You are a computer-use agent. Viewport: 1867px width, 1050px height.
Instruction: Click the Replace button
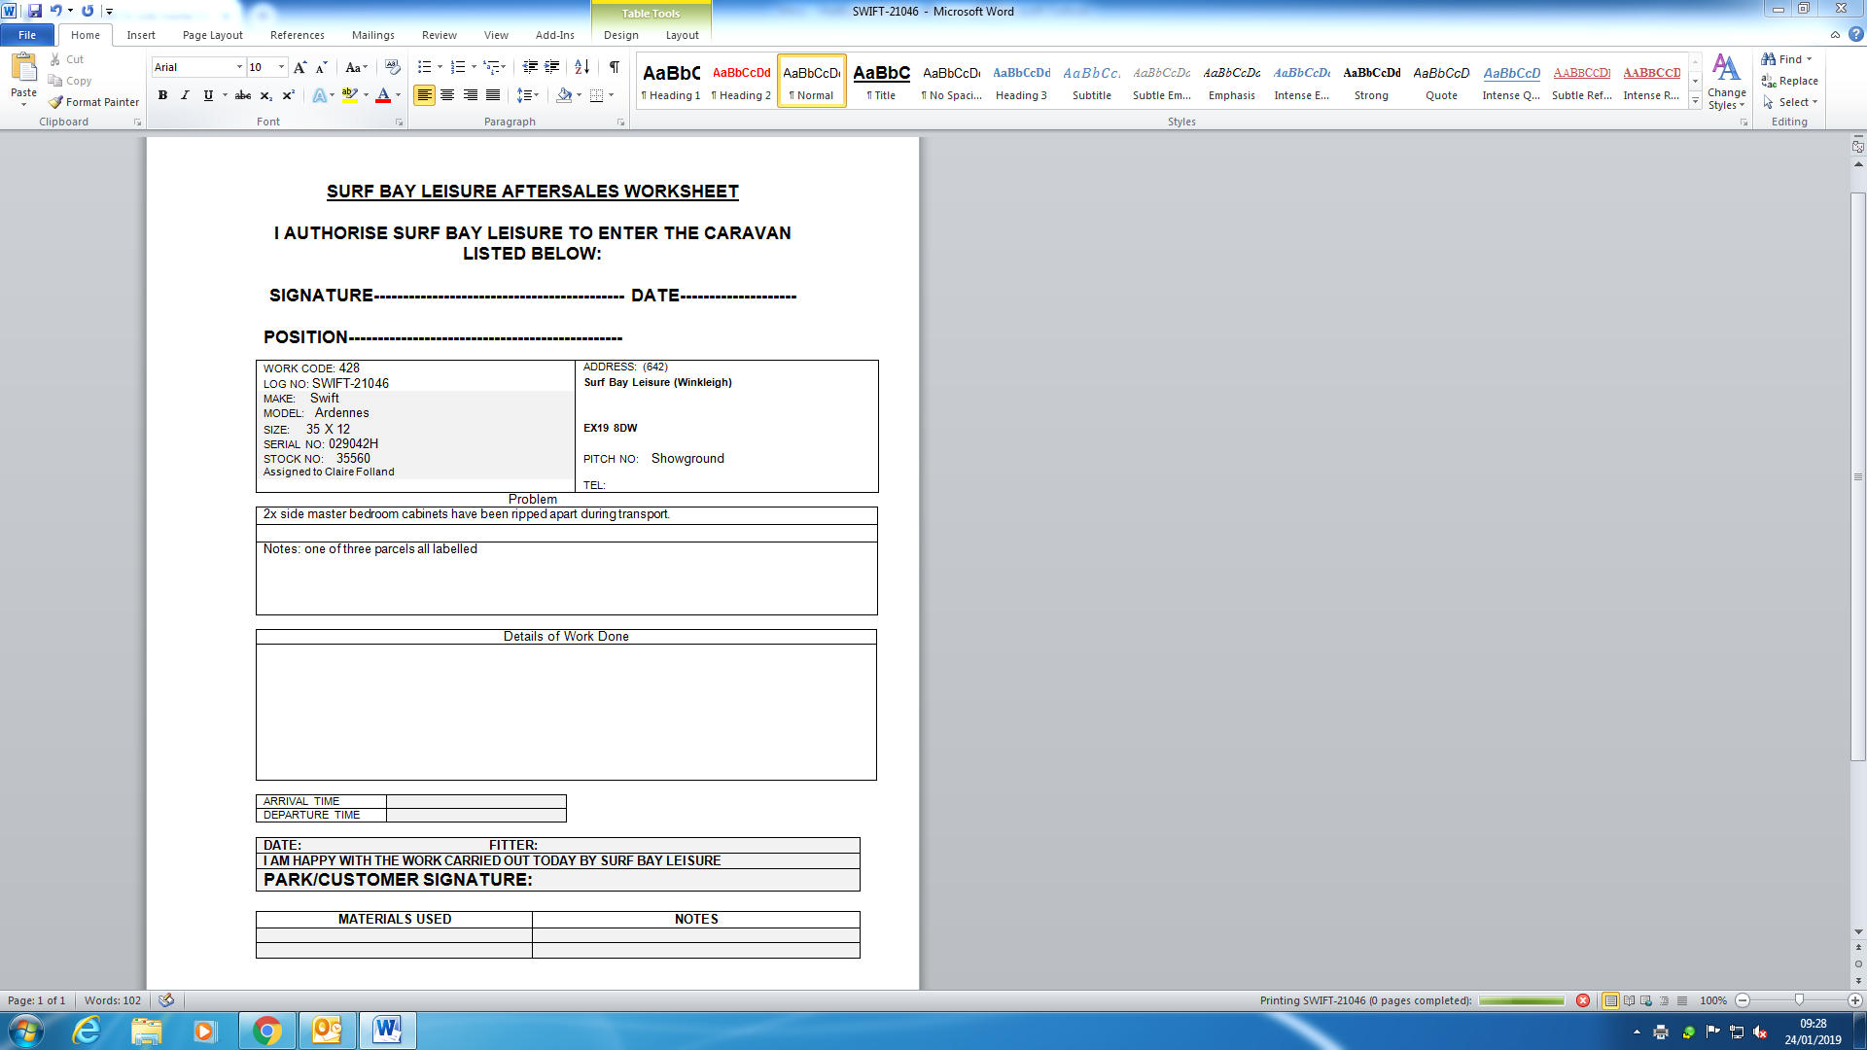[1790, 81]
